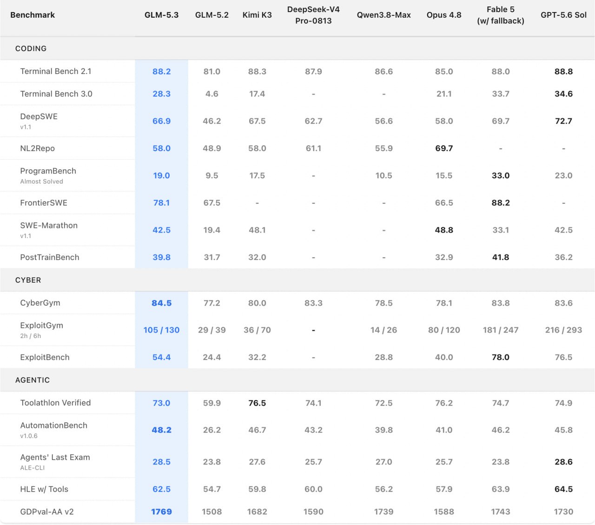Click GLM-5.2's Terminal Bench 3.0 score 4.6
The width and height of the screenshot is (595, 525).
tap(212, 94)
